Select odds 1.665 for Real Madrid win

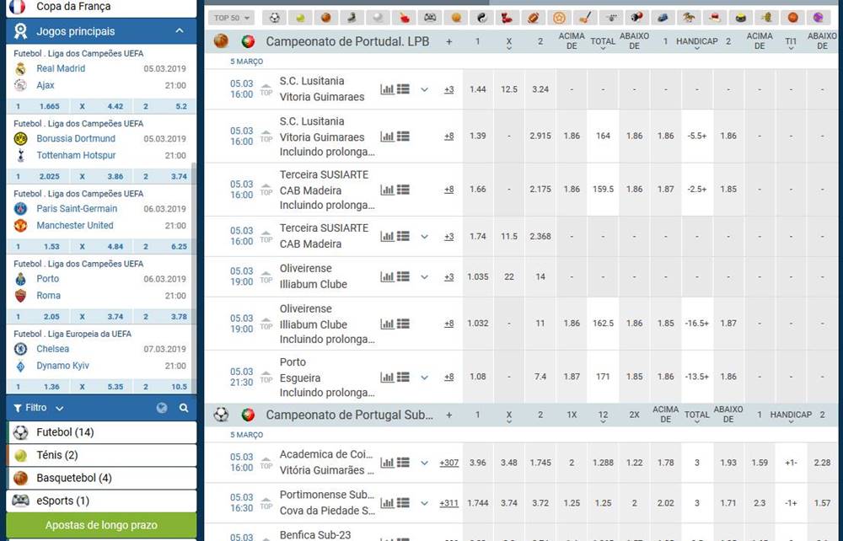[x=49, y=107]
